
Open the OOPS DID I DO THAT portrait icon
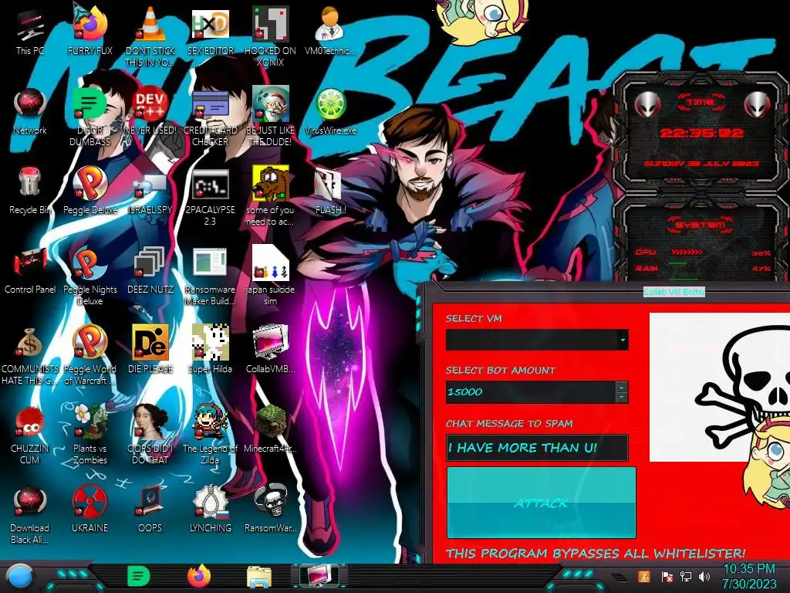150,435
